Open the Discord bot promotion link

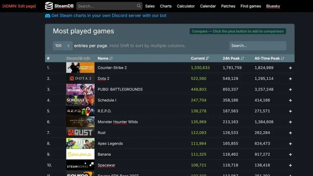click(109, 15)
